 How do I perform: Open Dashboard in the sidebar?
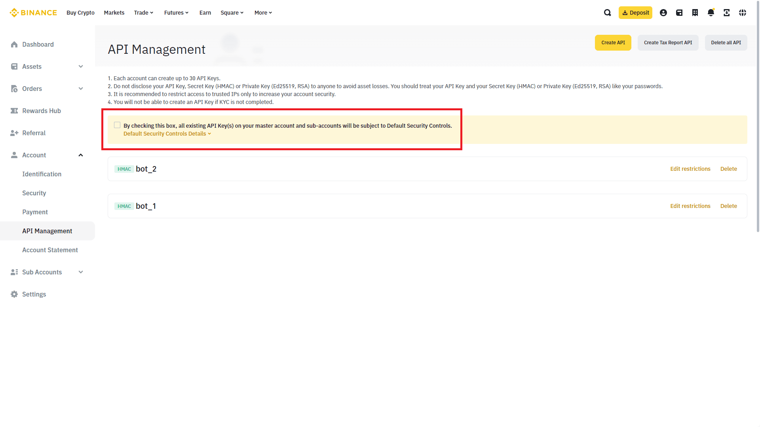(x=38, y=44)
